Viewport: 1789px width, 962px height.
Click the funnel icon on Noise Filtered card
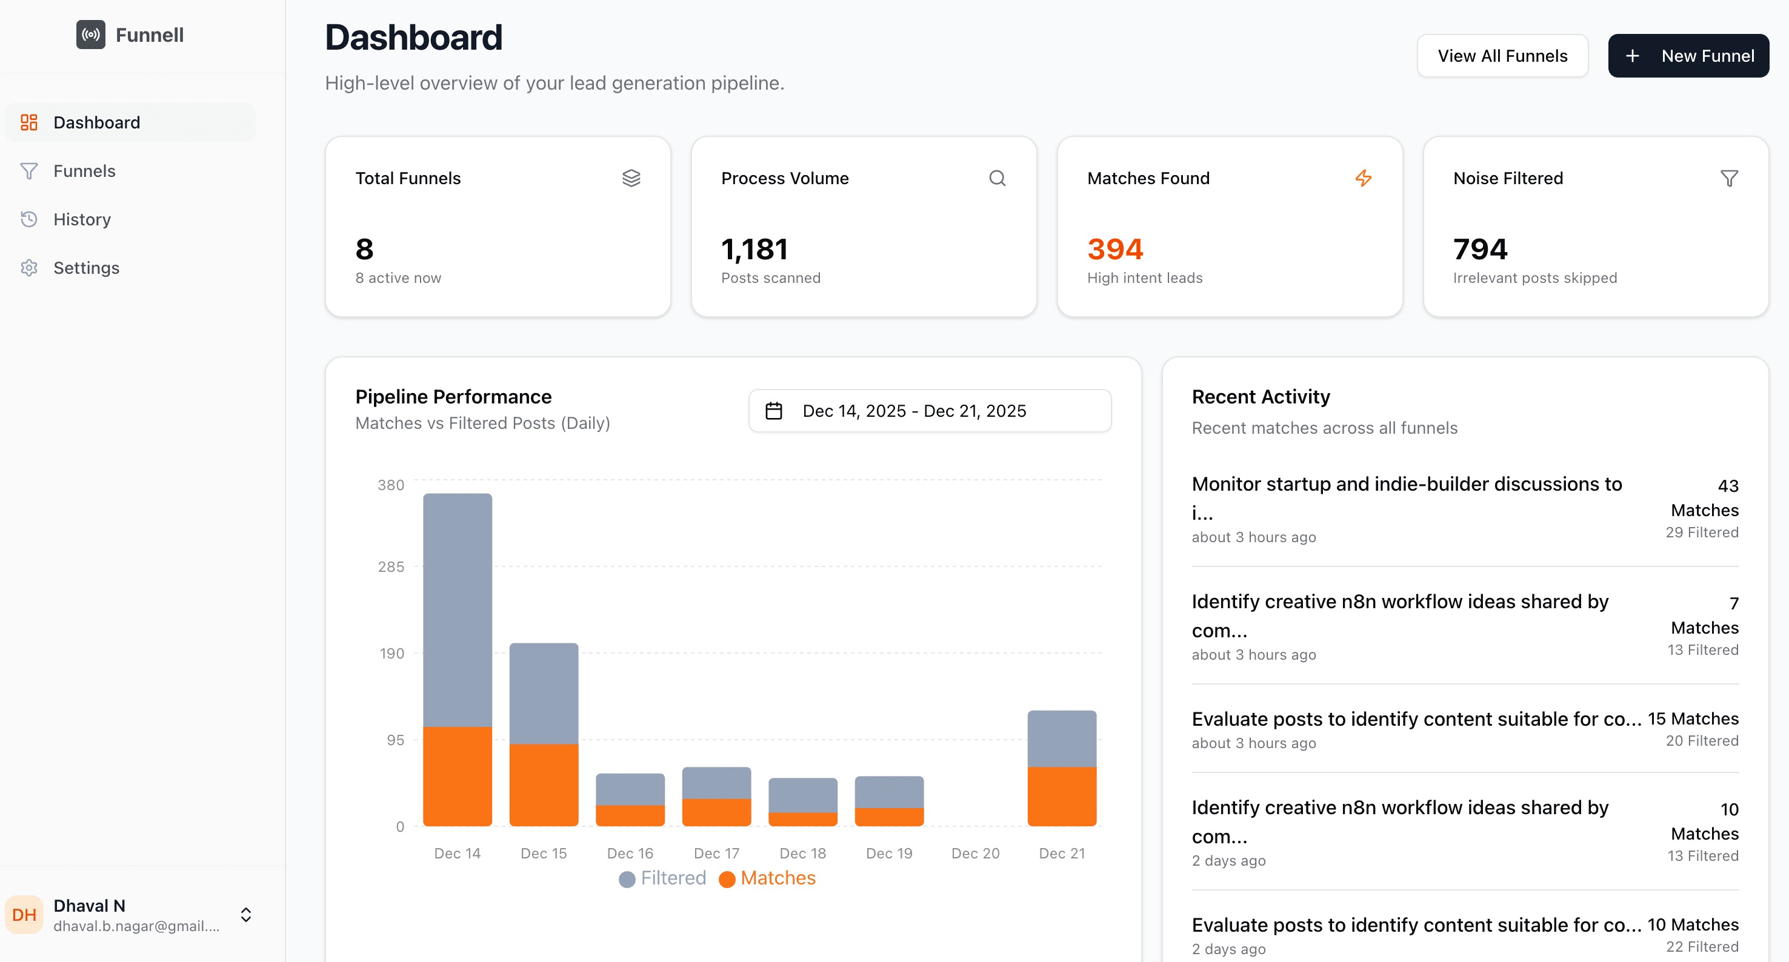click(1729, 178)
